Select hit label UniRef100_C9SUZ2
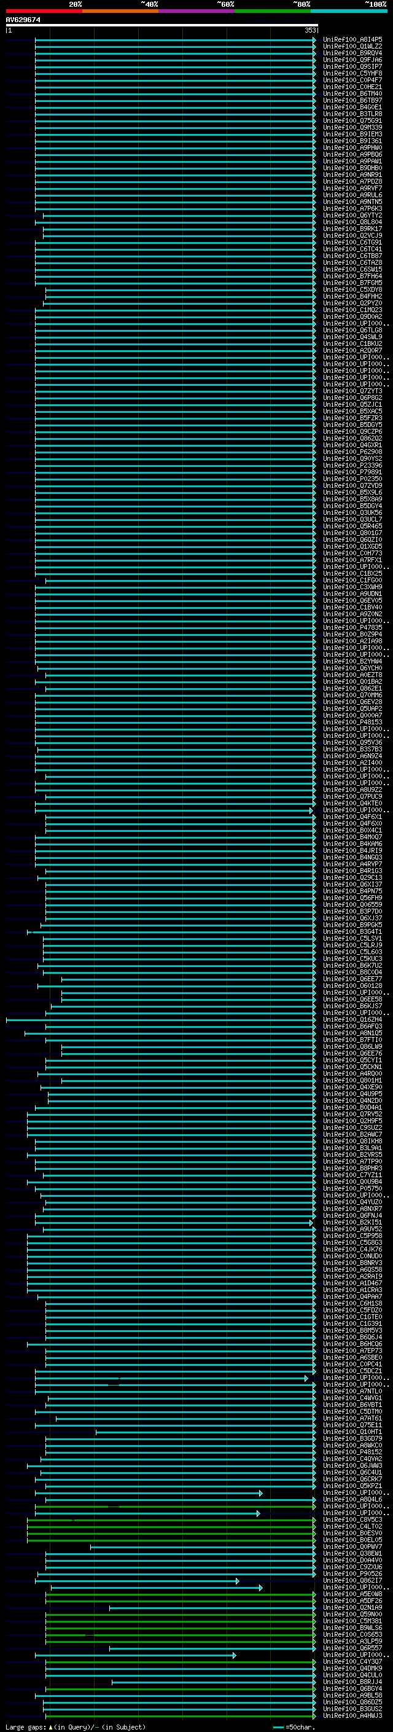 point(352,1127)
